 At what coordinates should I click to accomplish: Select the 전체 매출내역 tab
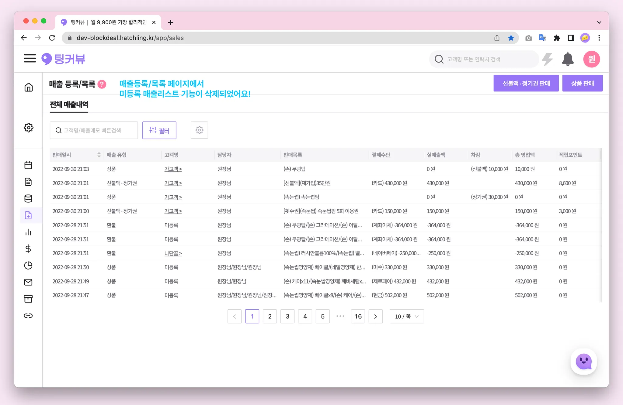point(69,105)
